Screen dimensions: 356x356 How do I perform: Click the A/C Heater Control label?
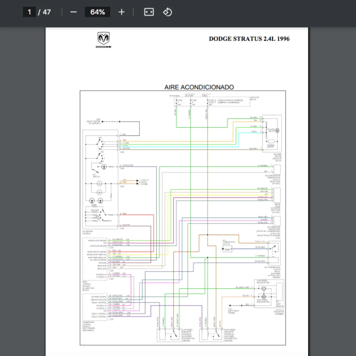88,232
